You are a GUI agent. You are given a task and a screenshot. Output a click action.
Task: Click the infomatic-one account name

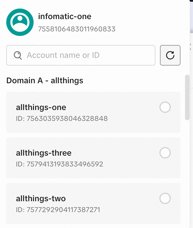[65, 16]
